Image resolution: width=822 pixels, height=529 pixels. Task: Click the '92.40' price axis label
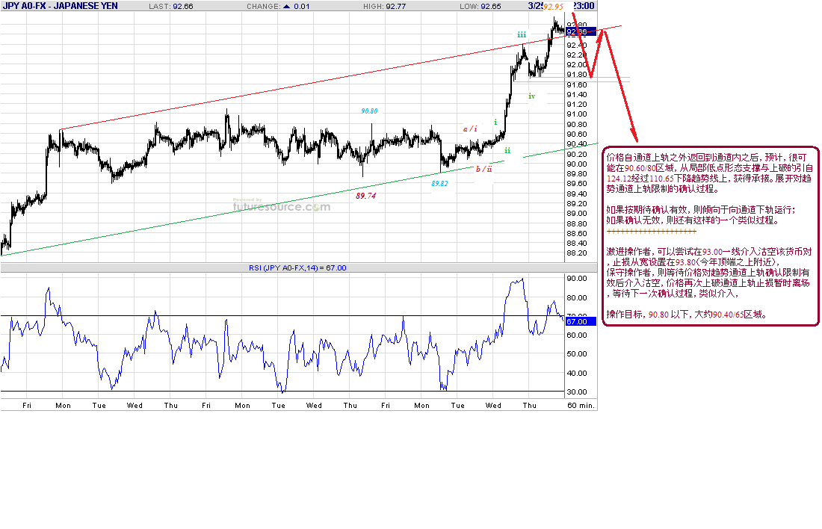[x=577, y=45]
